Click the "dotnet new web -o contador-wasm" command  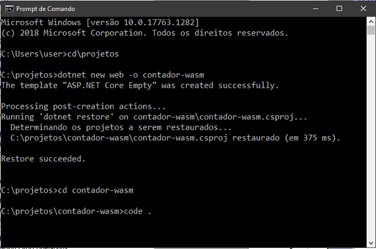(x=103, y=75)
